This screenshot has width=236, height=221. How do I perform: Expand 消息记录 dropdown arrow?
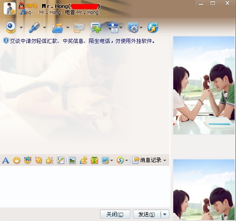click(164, 161)
